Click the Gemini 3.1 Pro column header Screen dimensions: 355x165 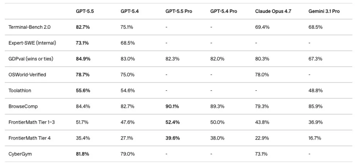click(x=324, y=11)
